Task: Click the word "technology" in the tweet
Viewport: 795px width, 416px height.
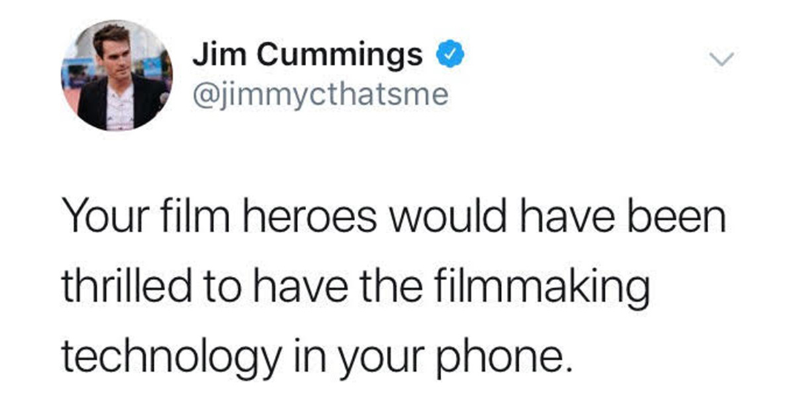Action: (x=172, y=358)
